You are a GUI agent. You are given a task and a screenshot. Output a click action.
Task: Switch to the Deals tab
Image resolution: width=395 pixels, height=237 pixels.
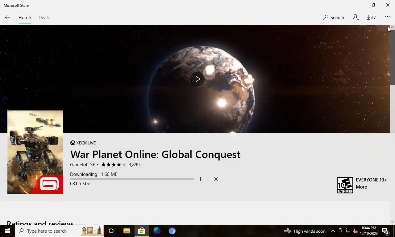[x=44, y=18]
